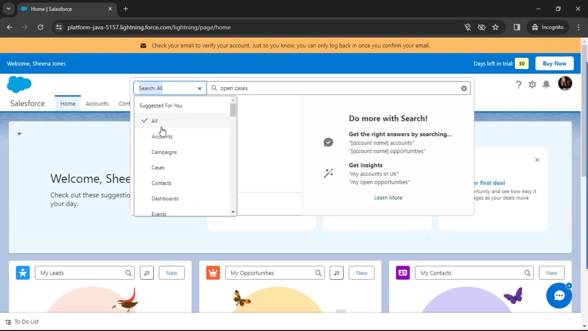
Task: Click the My Leads list field
Action: click(85, 273)
